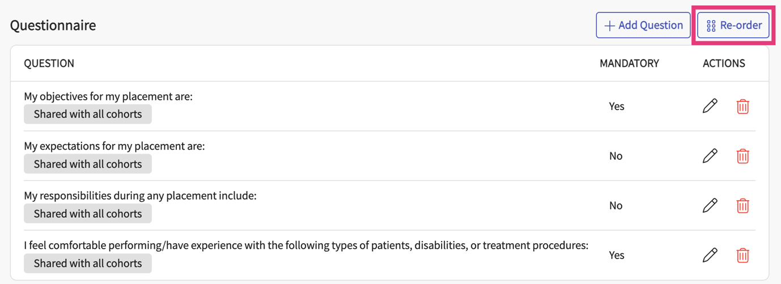
Task: Edit the 'I feel comfortable performing' question
Action: point(710,255)
